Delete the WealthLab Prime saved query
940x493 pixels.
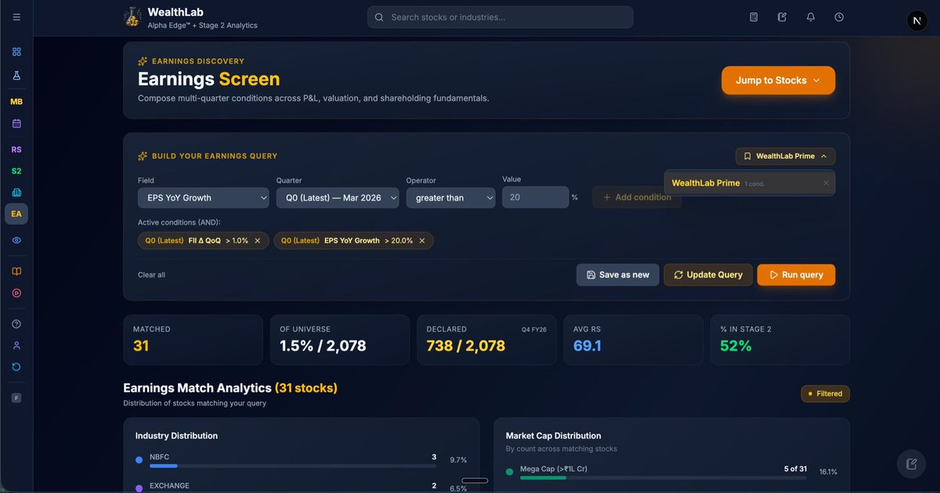click(826, 183)
